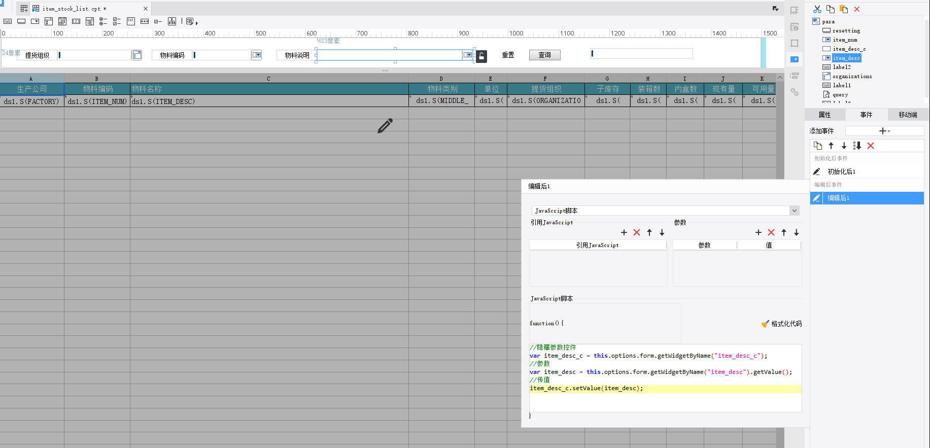Select the single Checkbox widget tool
This screenshot has width=930, height=448.
click(x=158, y=21)
